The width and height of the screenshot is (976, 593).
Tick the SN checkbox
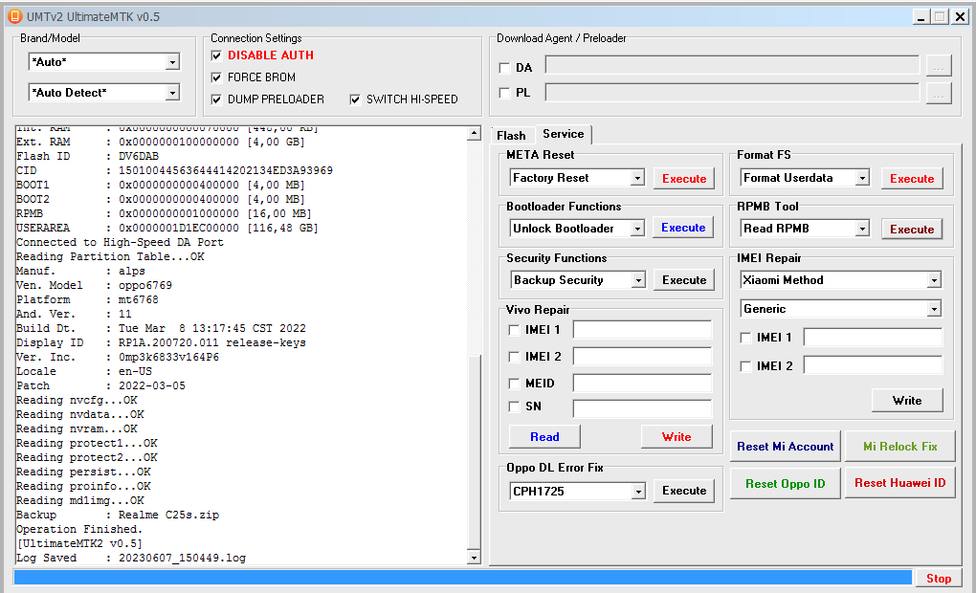[x=514, y=406]
